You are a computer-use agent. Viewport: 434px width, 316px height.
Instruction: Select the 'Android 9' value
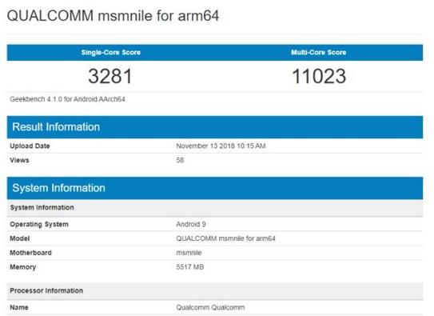click(191, 224)
